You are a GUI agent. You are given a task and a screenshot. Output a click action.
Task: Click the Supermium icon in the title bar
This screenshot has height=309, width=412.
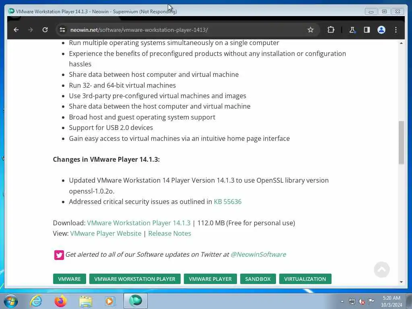pos(11,11)
